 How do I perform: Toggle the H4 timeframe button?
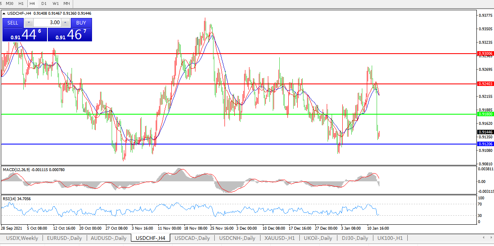pyautogui.click(x=32, y=3)
